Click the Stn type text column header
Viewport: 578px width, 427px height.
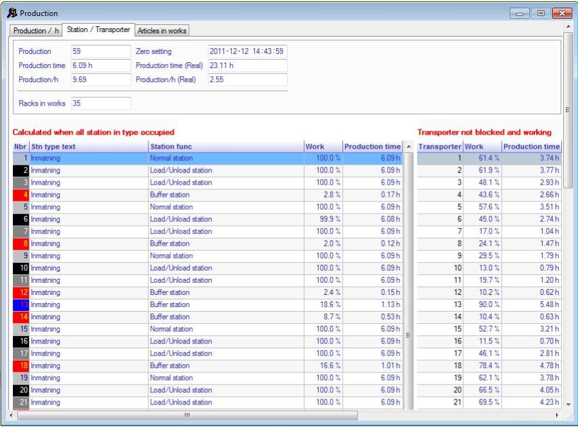tap(88, 147)
